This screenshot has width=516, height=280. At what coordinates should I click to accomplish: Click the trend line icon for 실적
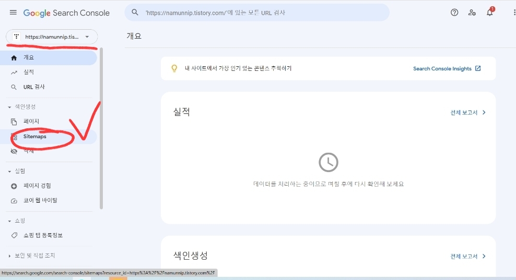pyautogui.click(x=14, y=72)
